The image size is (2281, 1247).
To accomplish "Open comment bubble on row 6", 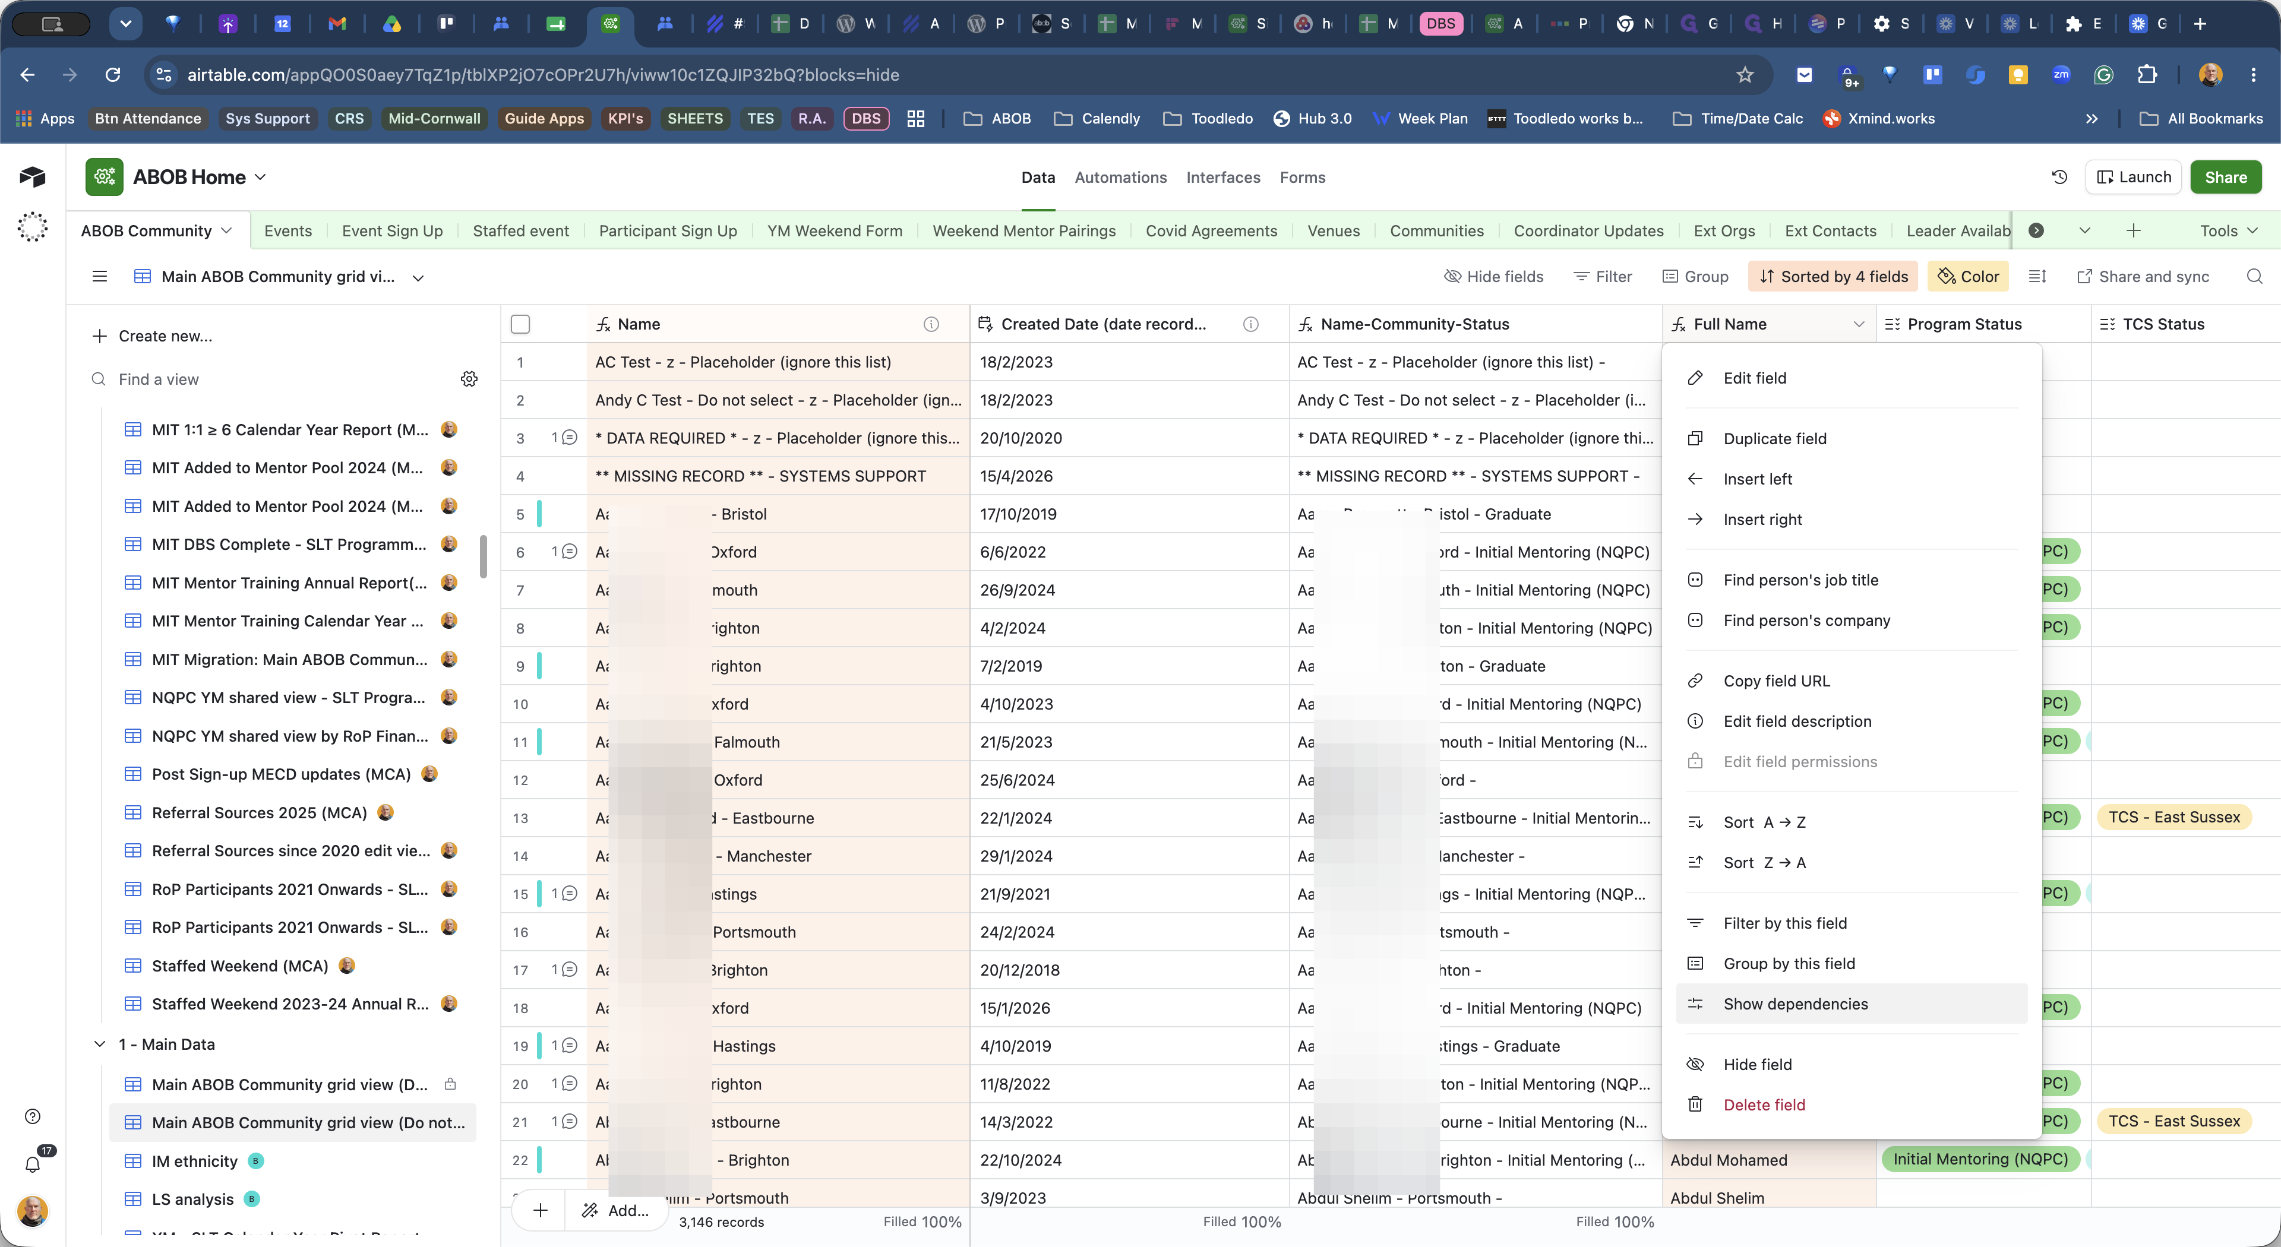I will tap(570, 552).
